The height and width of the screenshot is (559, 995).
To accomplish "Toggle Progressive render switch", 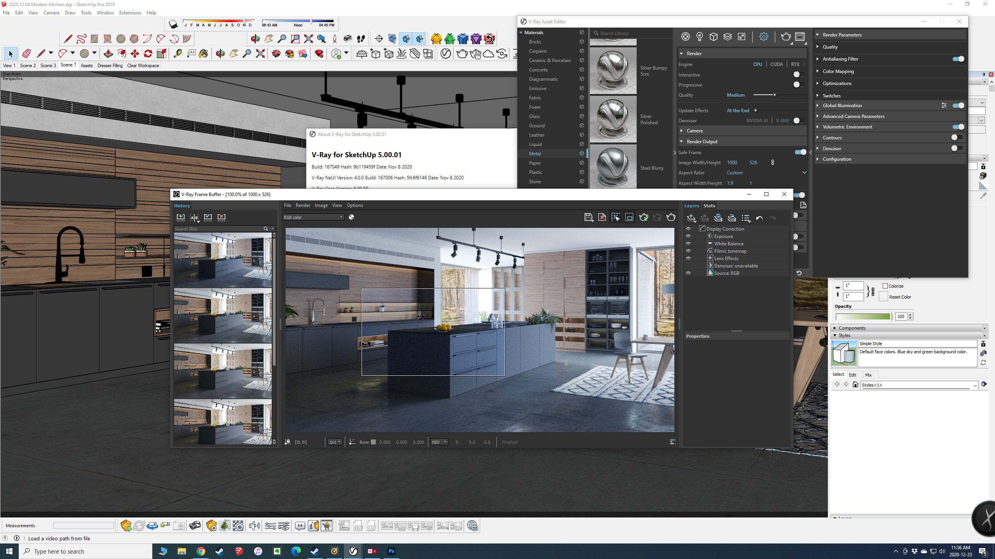I will (x=798, y=85).
